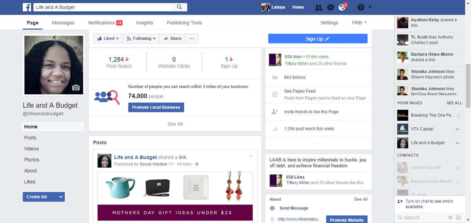Select Home in the left sidebar
The image size is (471, 223).
click(x=53, y=127)
